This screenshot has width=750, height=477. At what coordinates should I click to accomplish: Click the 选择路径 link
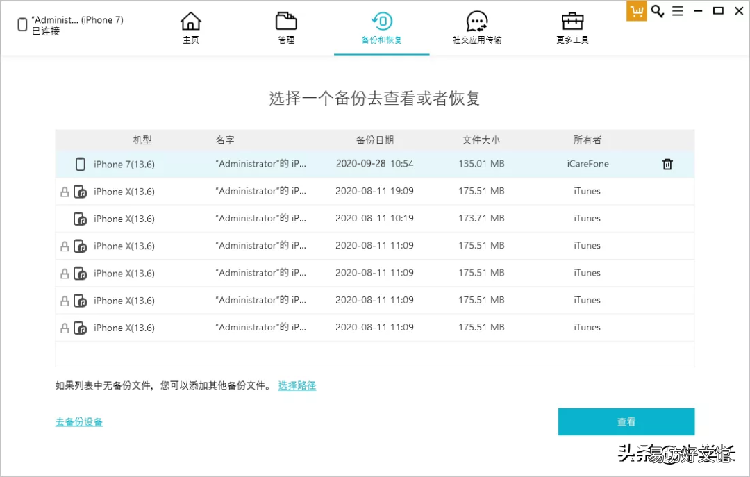(297, 385)
